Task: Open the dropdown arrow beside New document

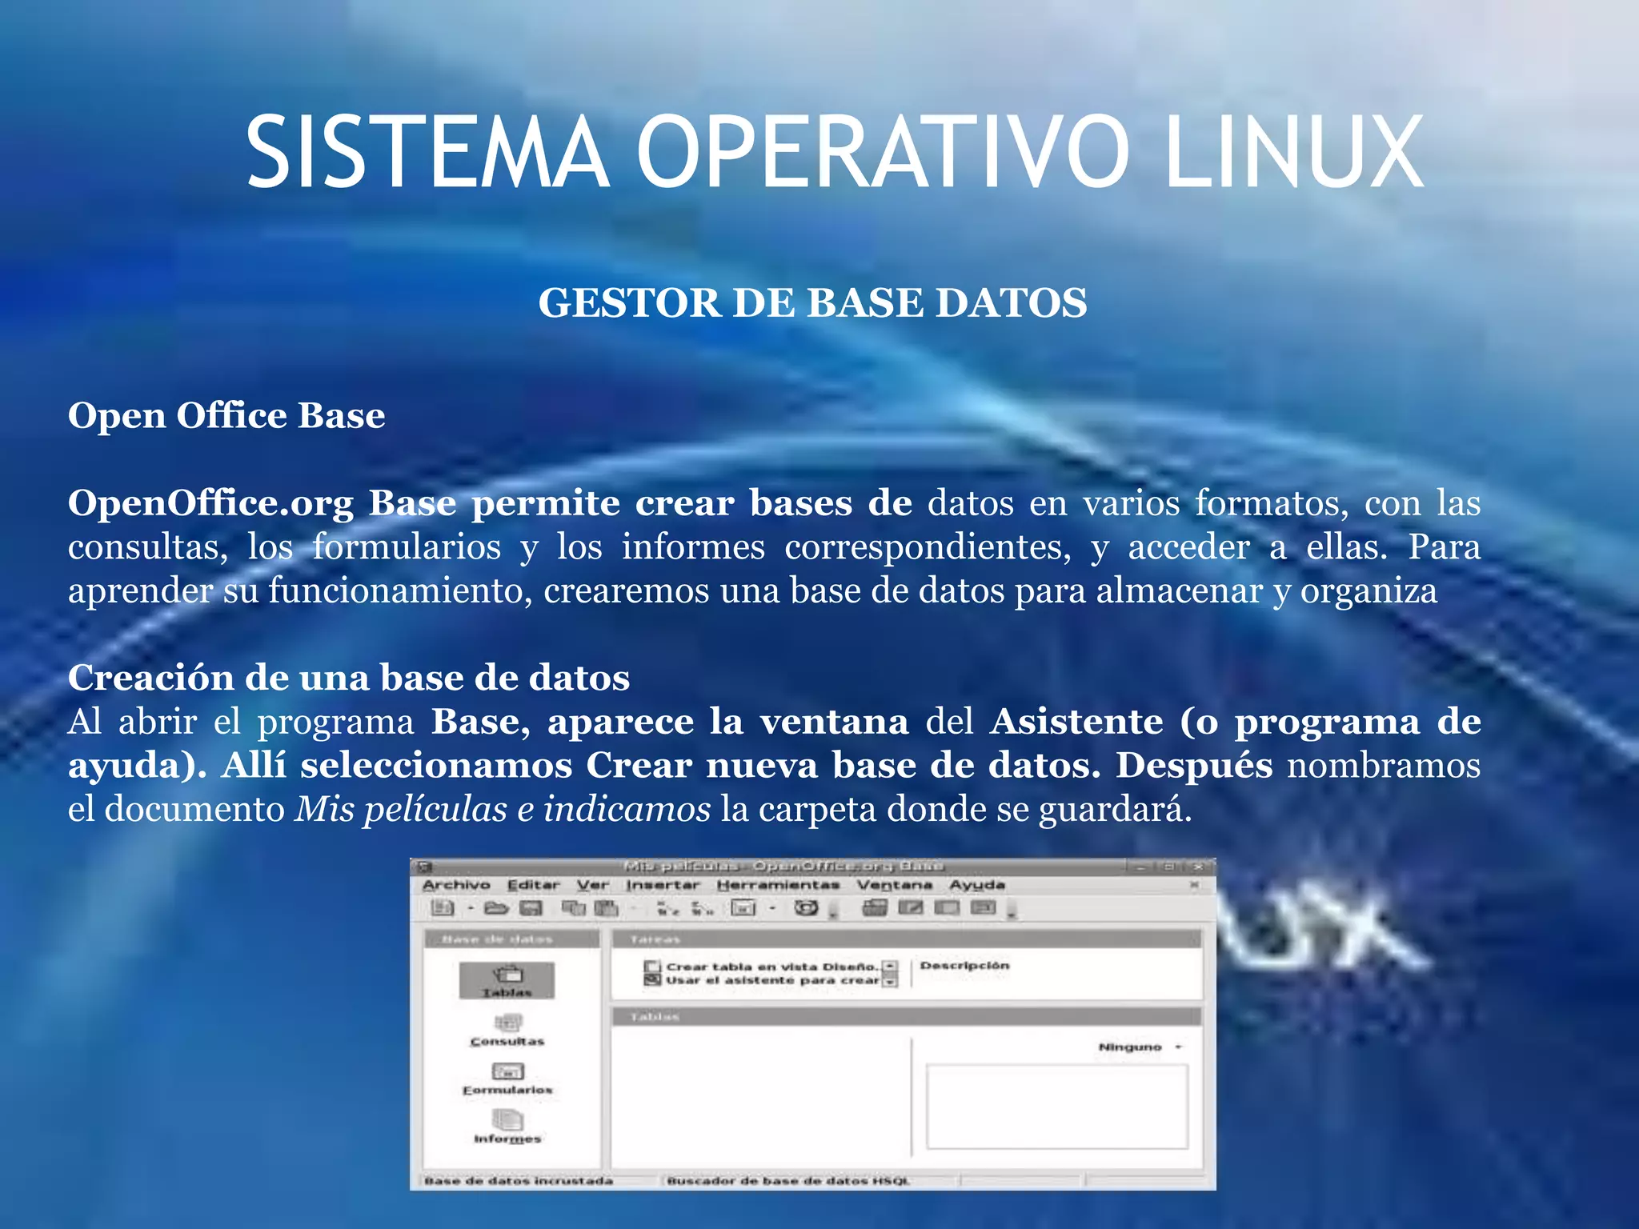Action: [471, 908]
